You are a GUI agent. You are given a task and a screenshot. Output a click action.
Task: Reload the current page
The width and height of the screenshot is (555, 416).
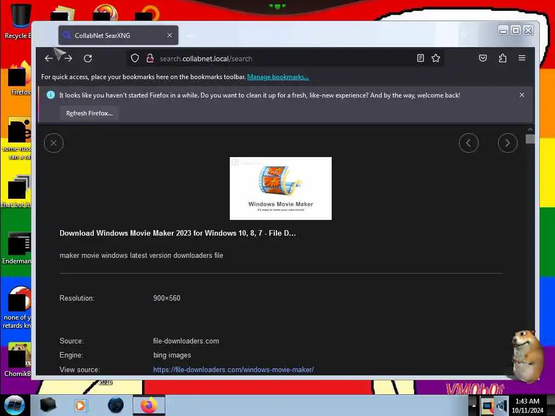(88, 58)
